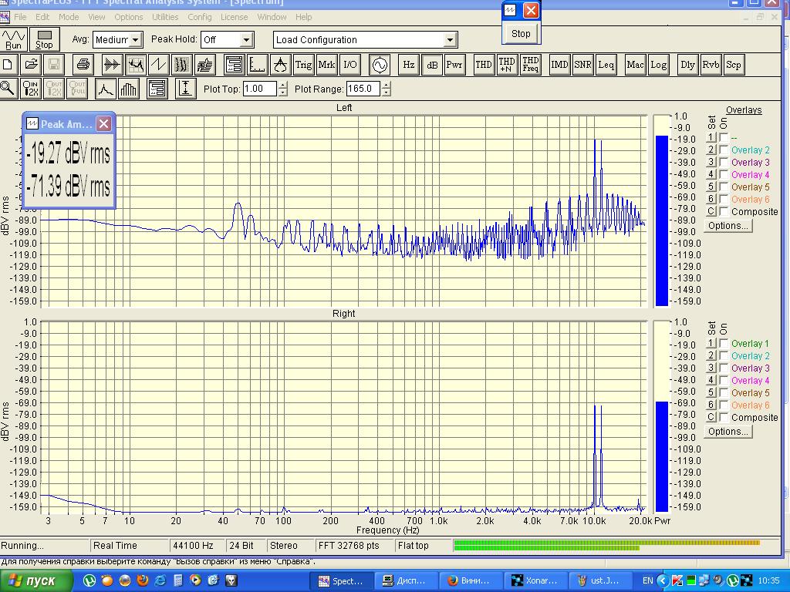Screen dimensions: 790x592
Task: Click the THD+N measurement toolbar button
Action: (x=507, y=65)
